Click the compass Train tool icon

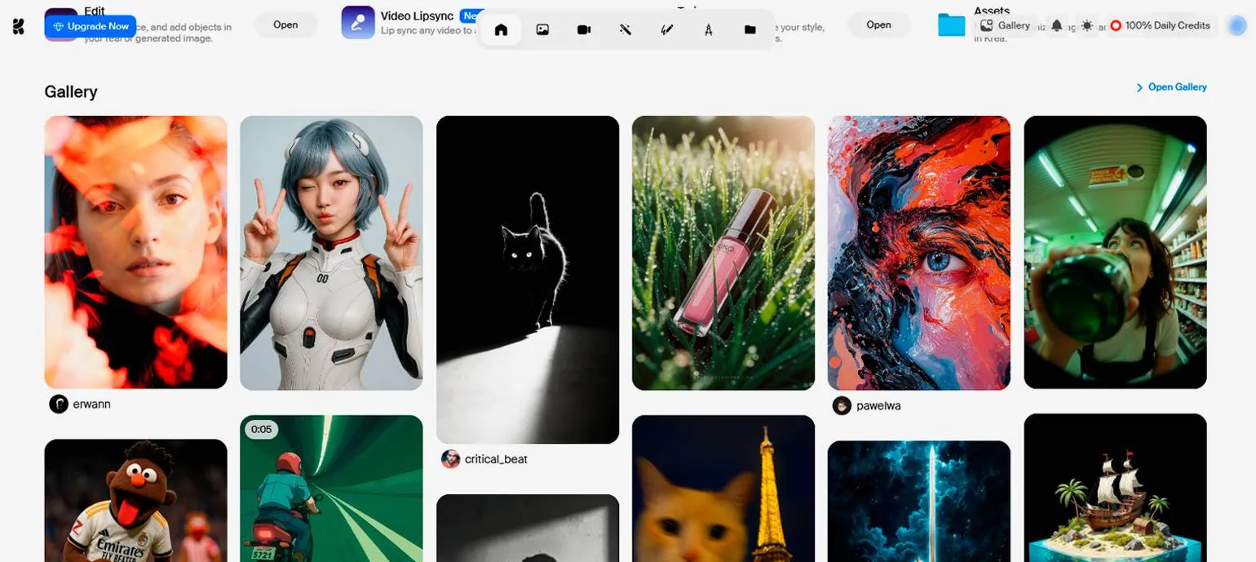coord(708,29)
